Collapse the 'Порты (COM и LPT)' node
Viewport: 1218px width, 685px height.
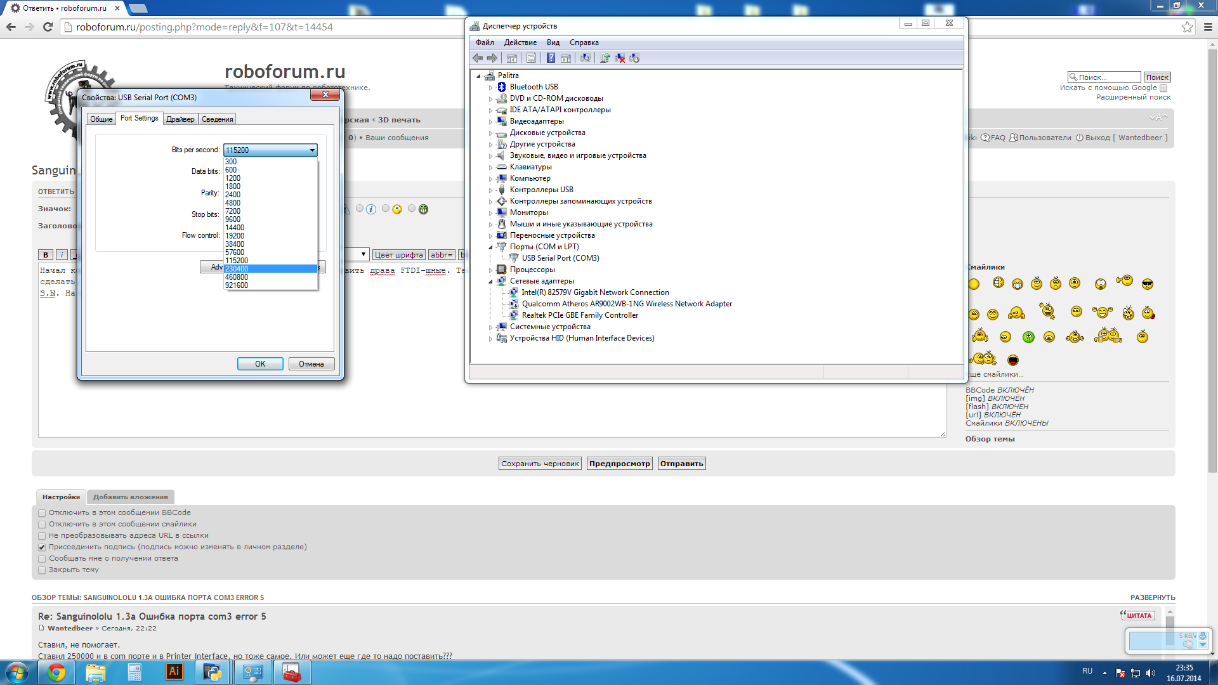(x=490, y=247)
